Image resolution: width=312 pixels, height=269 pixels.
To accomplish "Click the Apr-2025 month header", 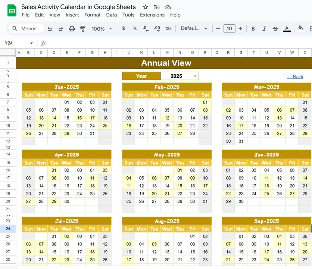I will click(x=67, y=155).
